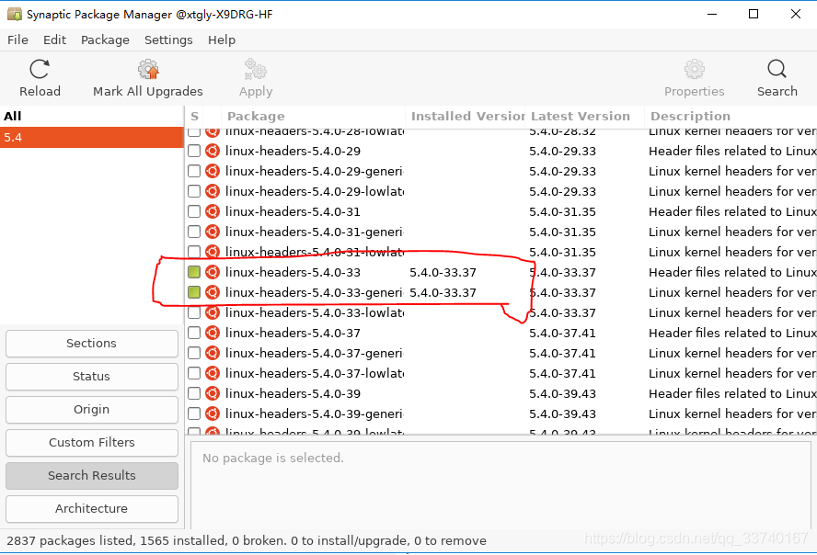Viewport: 817px width, 555px height.
Task: Open the Help menu
Action: tap(222, 40)
